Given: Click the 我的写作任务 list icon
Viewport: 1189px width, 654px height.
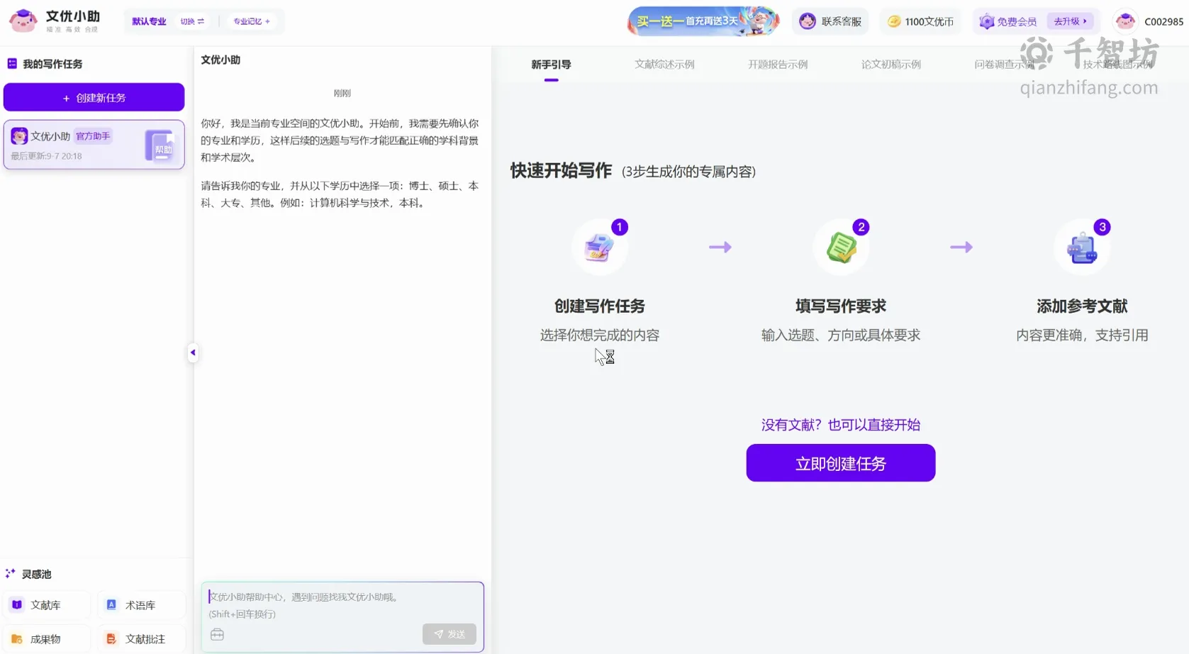Looking at the screenshot, I should 12,64.
